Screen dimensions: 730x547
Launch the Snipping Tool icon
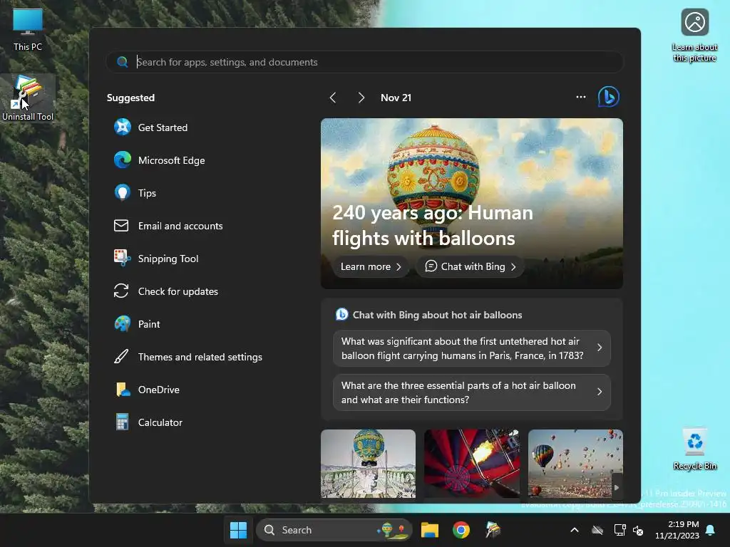123,258
